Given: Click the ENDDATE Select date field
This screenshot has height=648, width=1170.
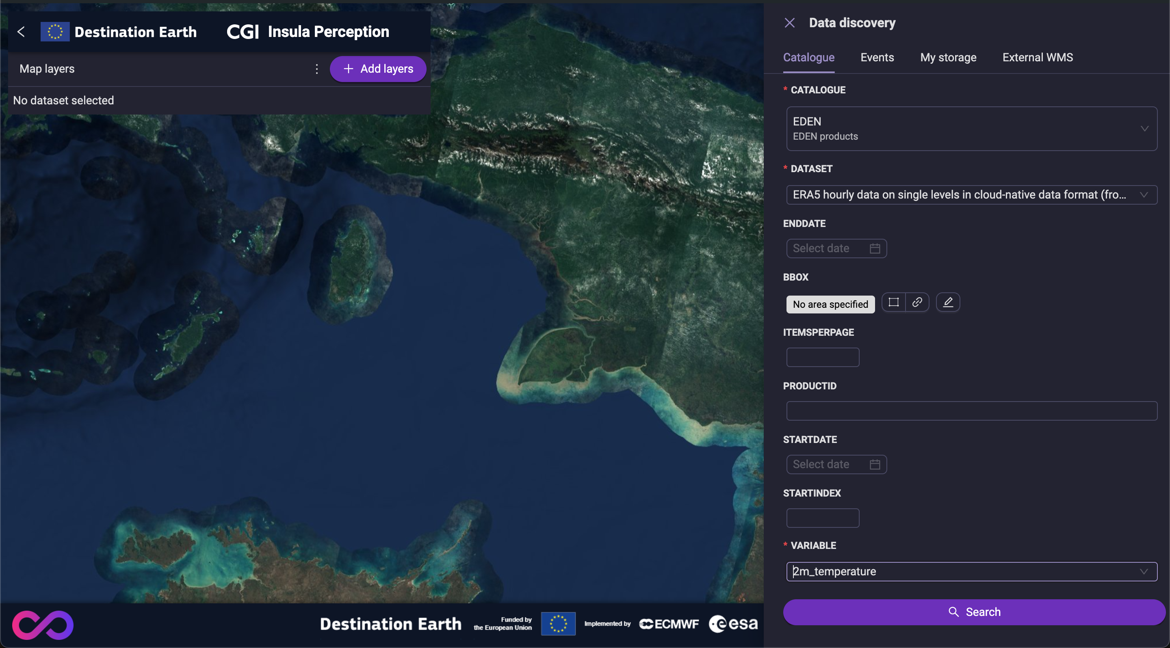Looking at the screenshot, I should [836, 248].
